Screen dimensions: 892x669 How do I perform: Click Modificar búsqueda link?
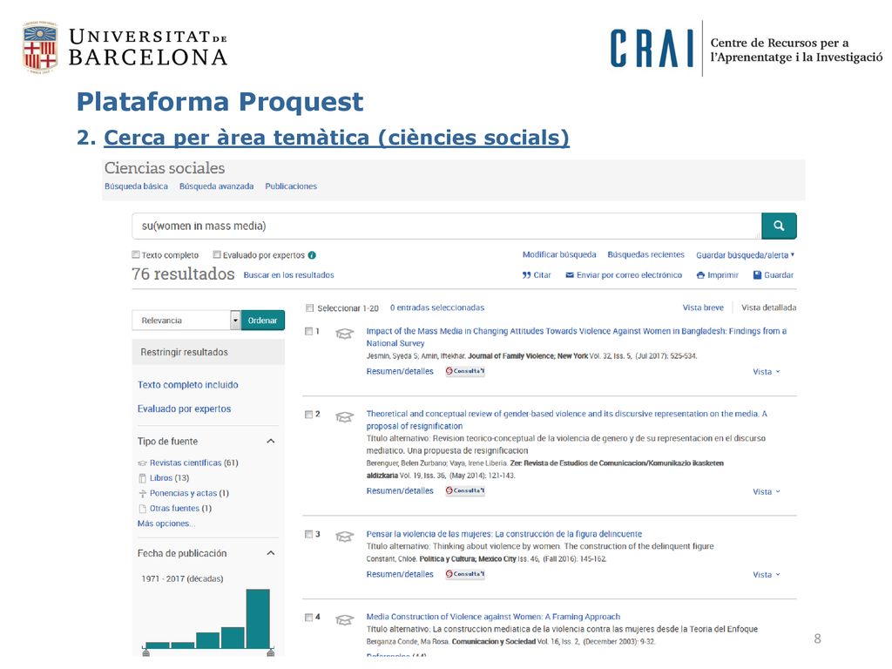point(559,254)
